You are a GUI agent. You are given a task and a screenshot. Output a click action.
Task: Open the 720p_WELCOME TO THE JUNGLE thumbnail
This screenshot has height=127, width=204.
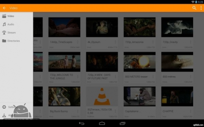[x=64, y=62]
